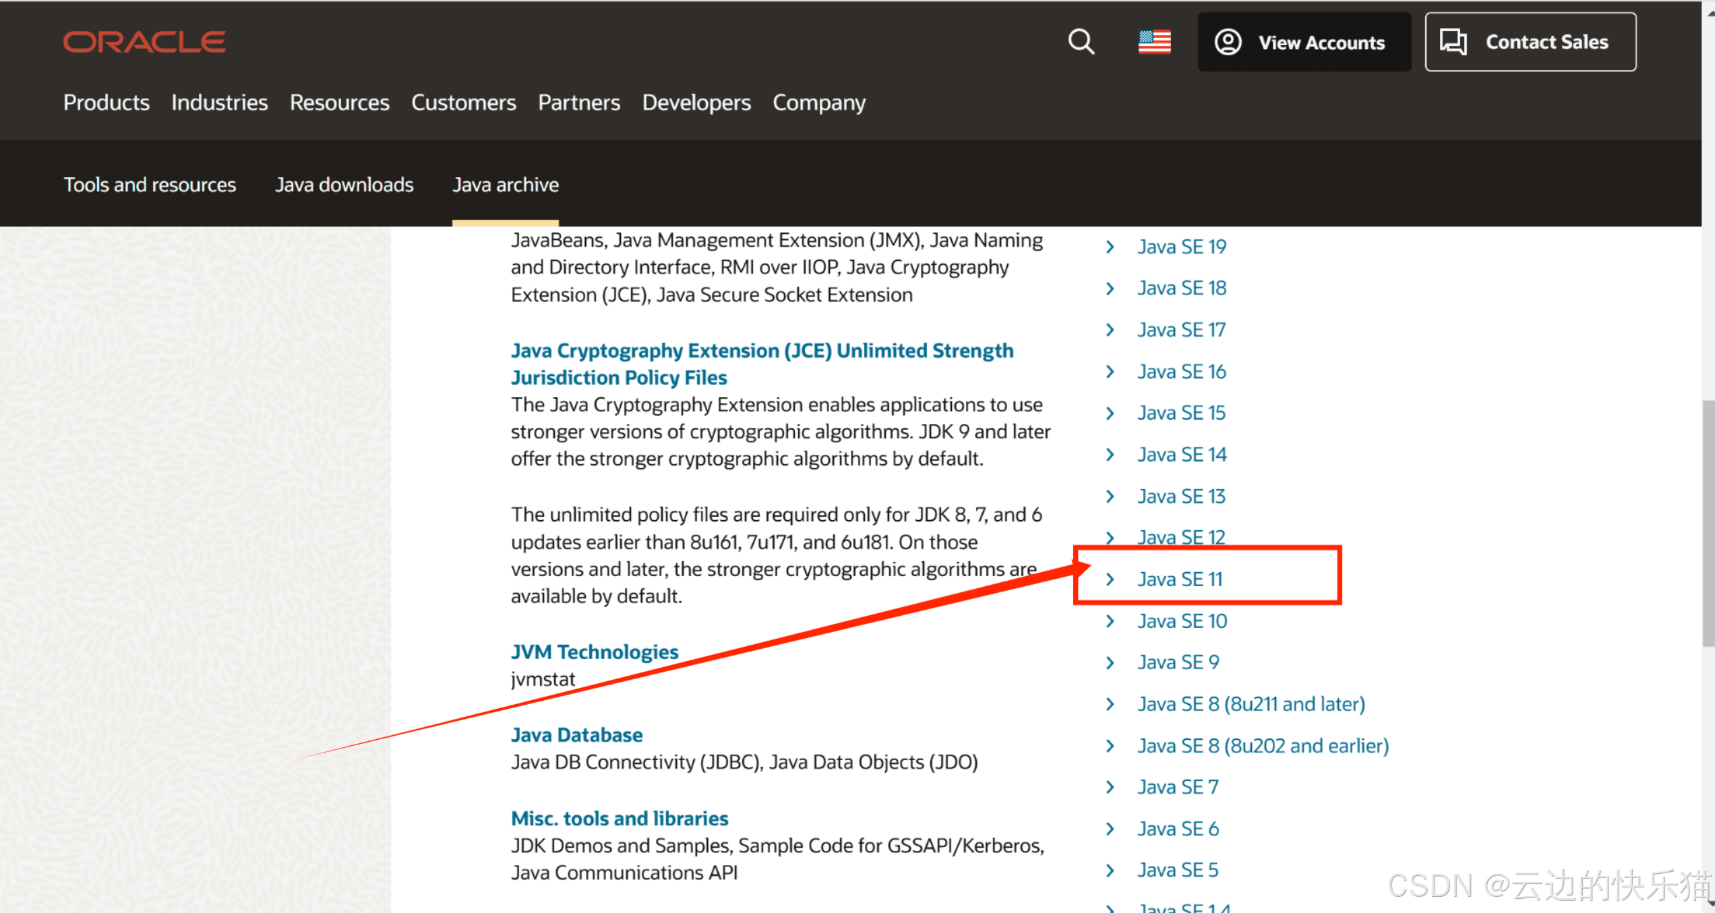Click the Oracle logo
The image size is (1715, 913).
[144, 42]
